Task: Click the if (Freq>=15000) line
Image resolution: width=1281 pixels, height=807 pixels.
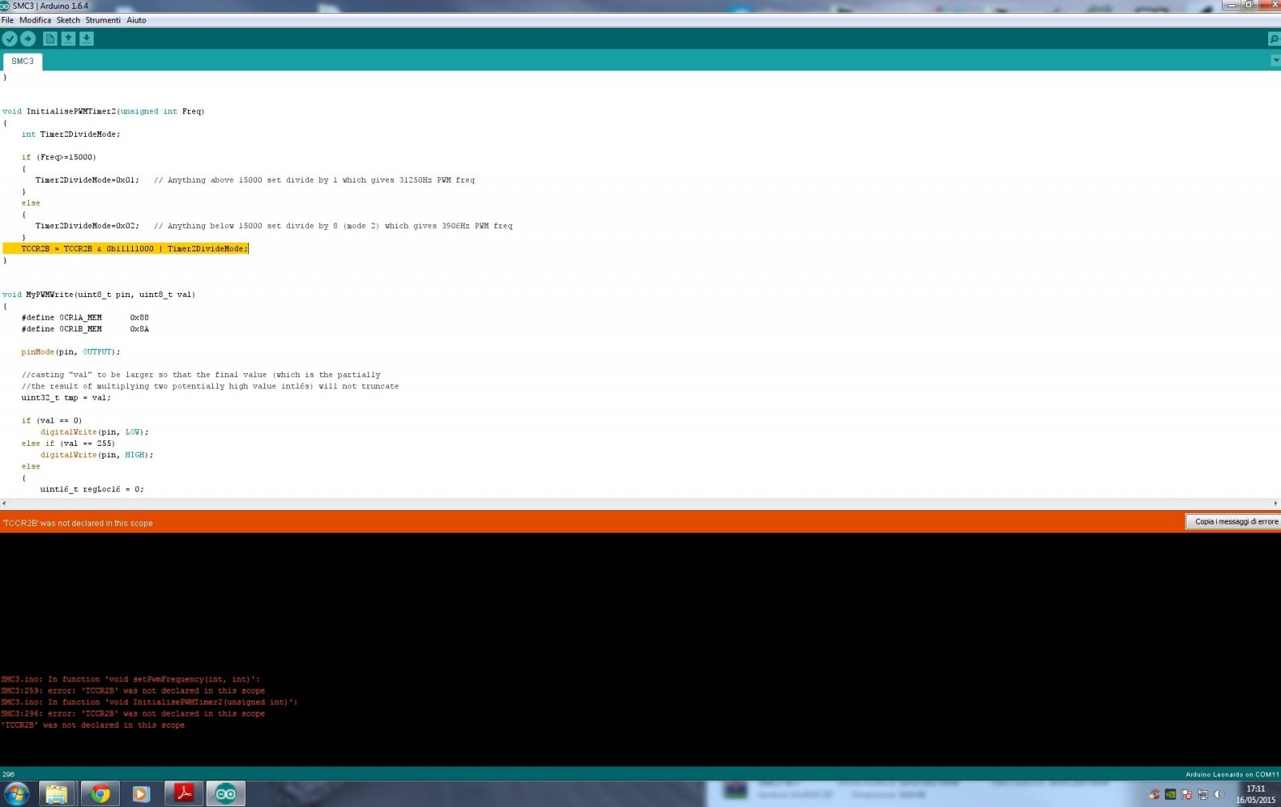Action: coord(58,157)
